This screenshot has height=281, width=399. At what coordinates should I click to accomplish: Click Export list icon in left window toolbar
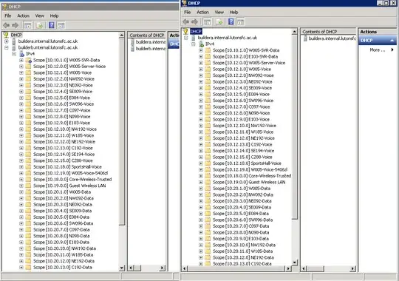[40, 25]
